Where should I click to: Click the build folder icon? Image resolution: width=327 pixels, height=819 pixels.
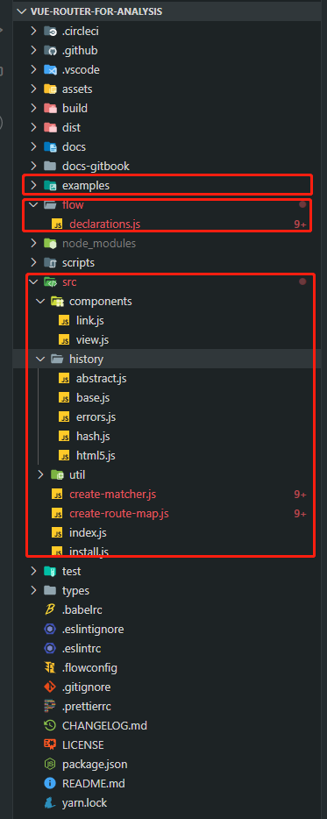click(x=50, y=109)
